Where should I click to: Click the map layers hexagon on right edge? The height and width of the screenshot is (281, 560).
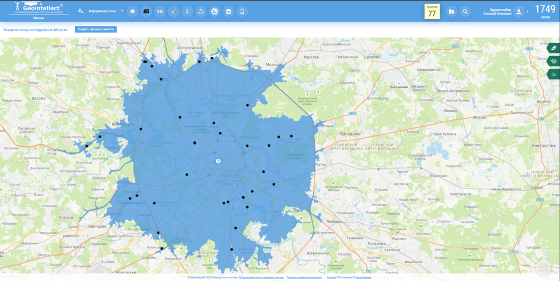[x=554, y=61]
